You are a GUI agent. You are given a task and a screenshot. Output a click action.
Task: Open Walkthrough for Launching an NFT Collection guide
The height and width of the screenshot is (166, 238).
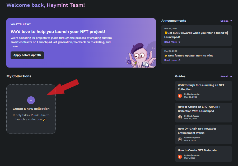pos(201,87)
